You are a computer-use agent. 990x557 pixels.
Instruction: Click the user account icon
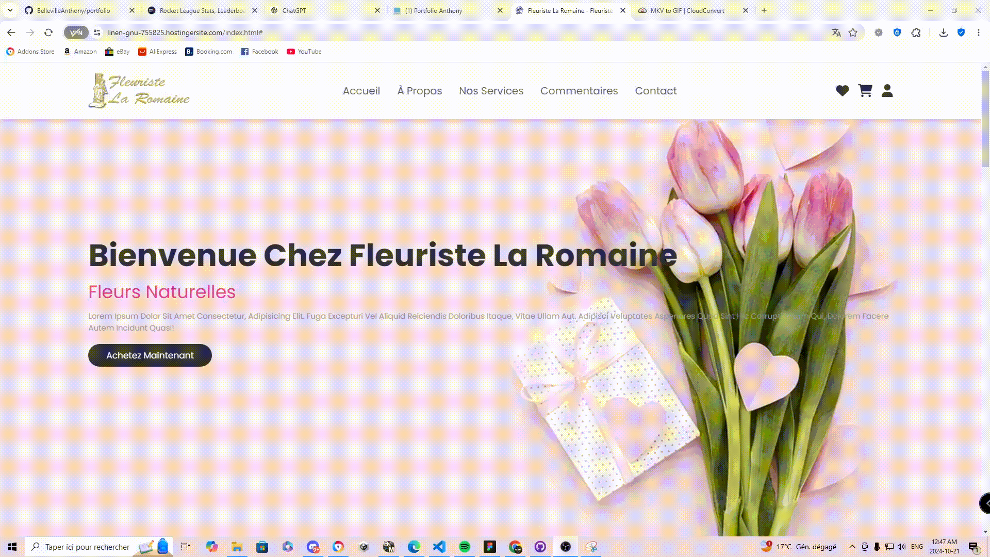[887, 90]
